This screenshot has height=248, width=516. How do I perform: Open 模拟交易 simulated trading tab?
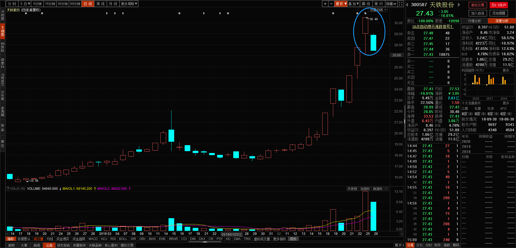[127, 245]
